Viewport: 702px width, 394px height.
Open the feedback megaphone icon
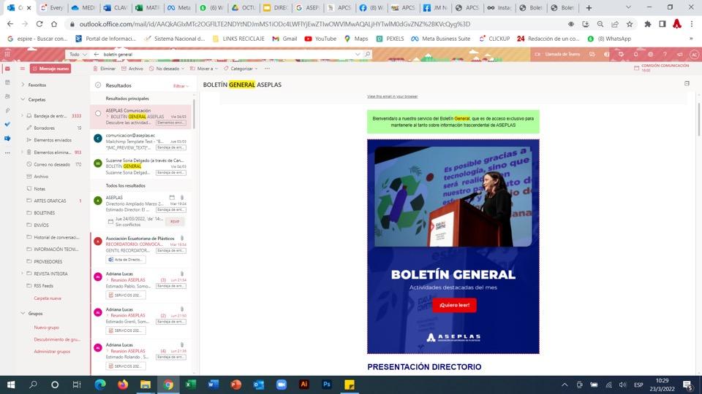point(679,54)
